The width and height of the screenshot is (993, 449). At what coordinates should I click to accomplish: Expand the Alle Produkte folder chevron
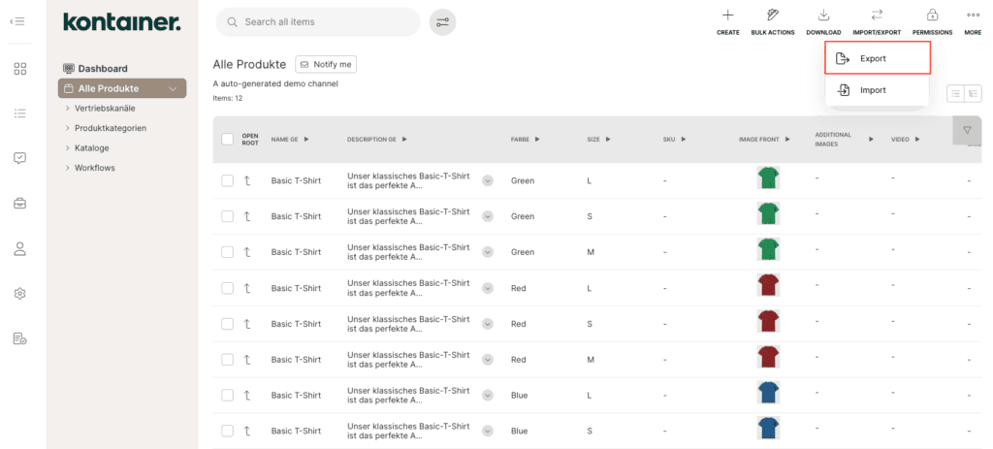[x=174, y=89]
